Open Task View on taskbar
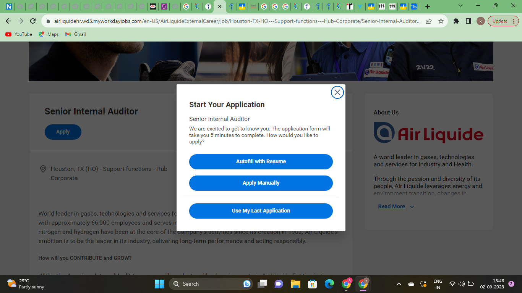Image resolution: width=522 pixels, height=293 pixels. 262,284
